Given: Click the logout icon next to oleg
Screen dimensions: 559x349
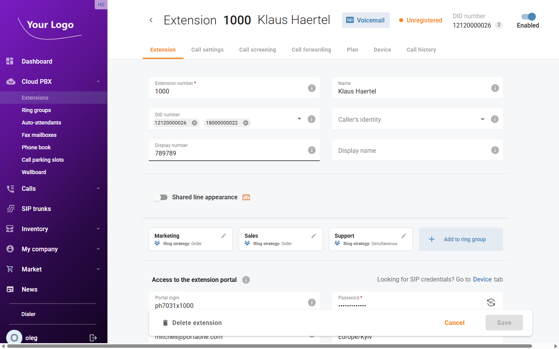Looking at the screenshot, I should [93, 338].
